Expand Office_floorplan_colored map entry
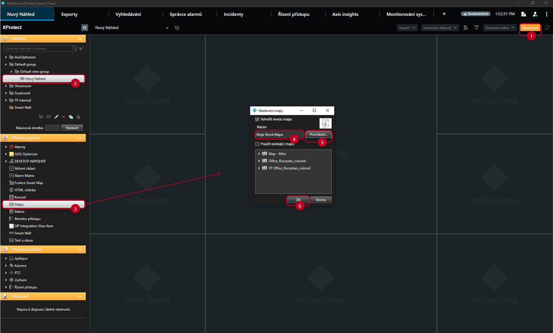This screenshot has width=553, height=333. click(259, 161)
